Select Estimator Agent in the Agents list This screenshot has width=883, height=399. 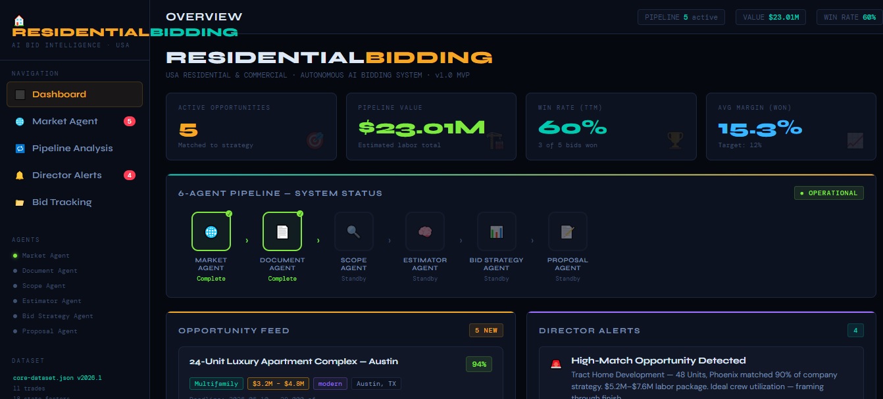(x=51, y=301)
